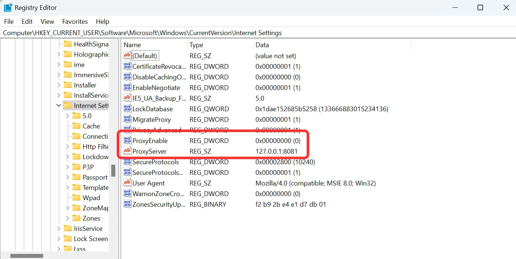516x259 pixels.
Task: Maximize the Registry Editor window
Action: (x=481, y=8)
